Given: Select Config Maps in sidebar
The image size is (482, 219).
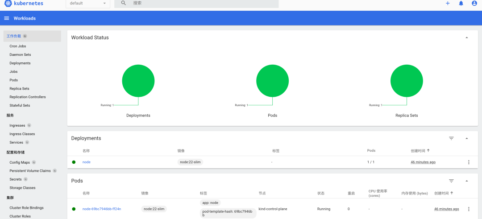Looking at the screenshot, I should click(x=20, y=162).
